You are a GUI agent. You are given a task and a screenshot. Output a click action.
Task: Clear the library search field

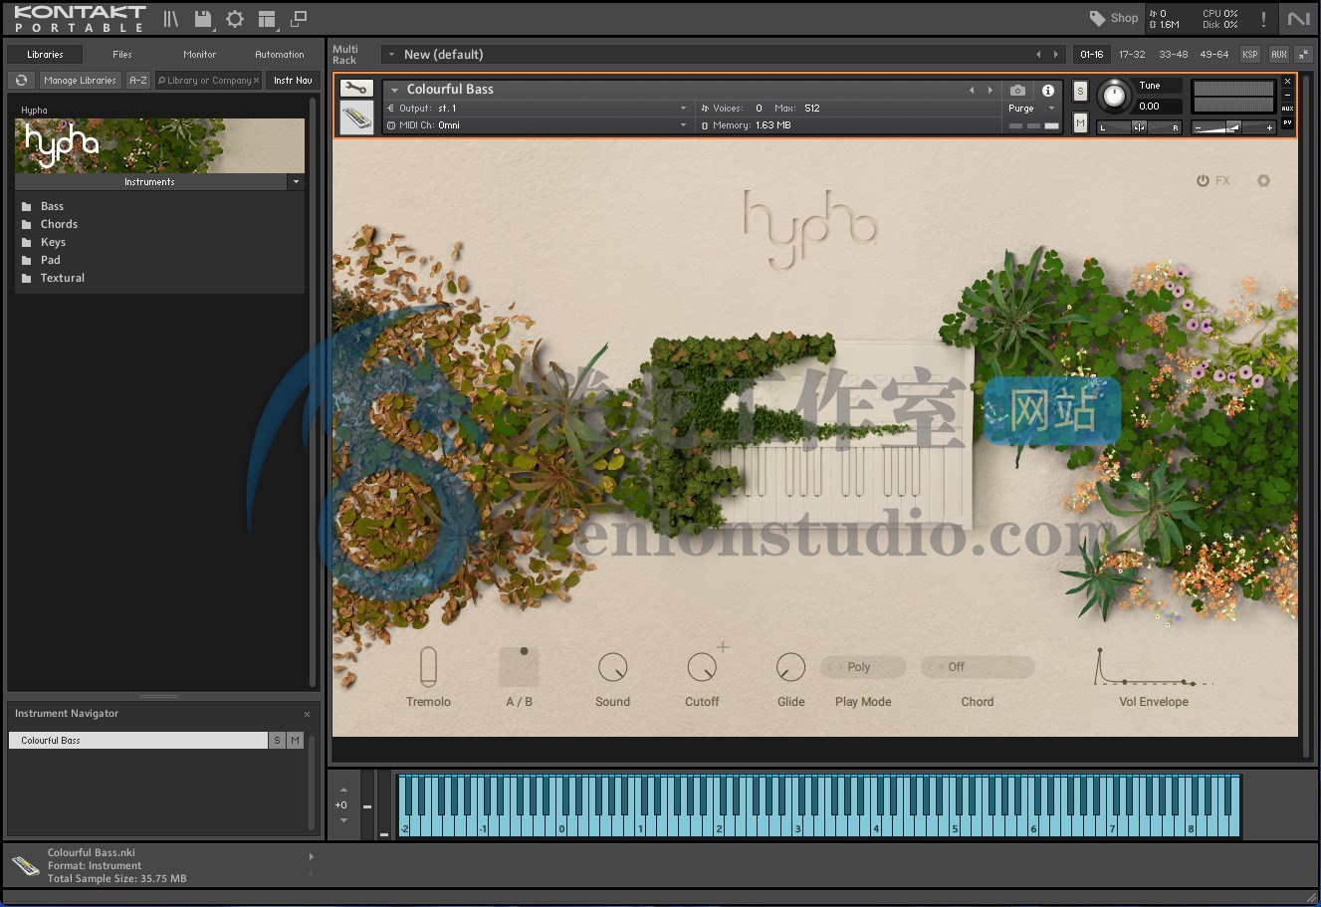[256, 81]
